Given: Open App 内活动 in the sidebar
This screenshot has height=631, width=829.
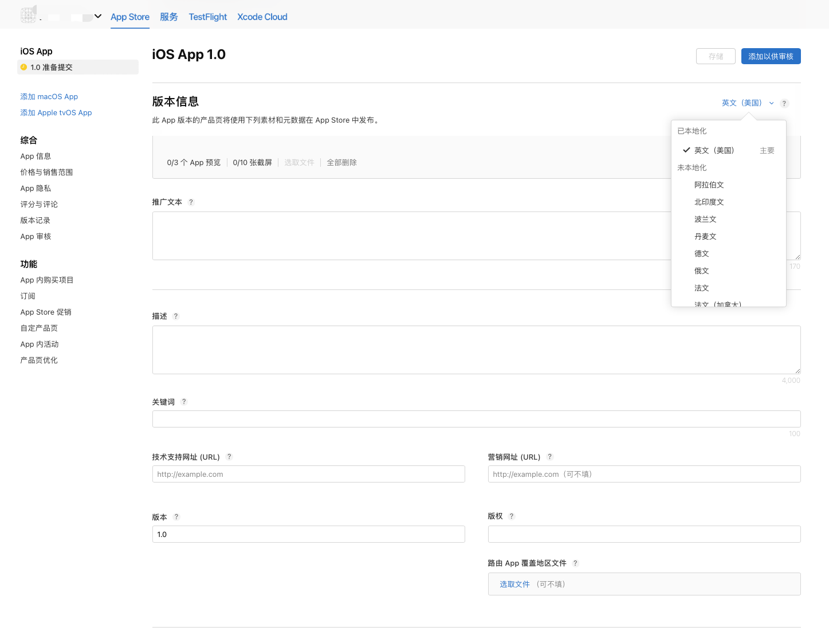Looking at the screenshot, I should (40, 344).
